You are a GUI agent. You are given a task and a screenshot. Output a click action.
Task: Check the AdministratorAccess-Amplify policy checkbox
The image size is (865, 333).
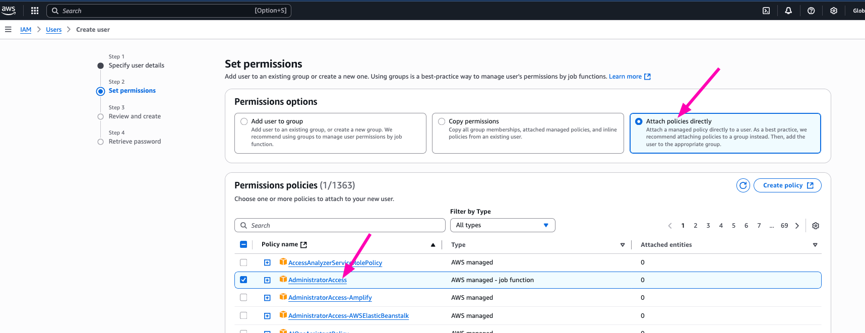[243, 298]
